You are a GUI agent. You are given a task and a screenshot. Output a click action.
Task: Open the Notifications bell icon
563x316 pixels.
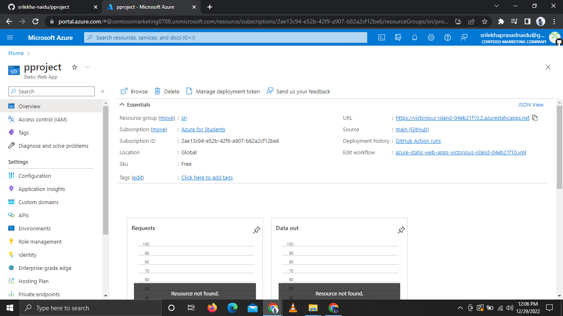[x=415, y=37]
